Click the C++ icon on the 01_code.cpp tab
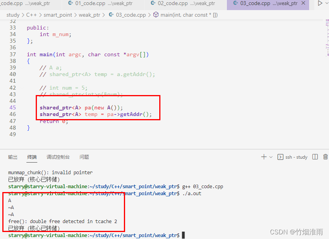This screenshot has width=329, height=239. (x=71, y=3)
